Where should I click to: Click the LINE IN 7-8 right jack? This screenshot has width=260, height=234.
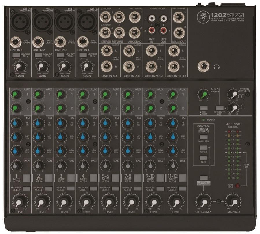pyautogui.click(x=129, y=67)
